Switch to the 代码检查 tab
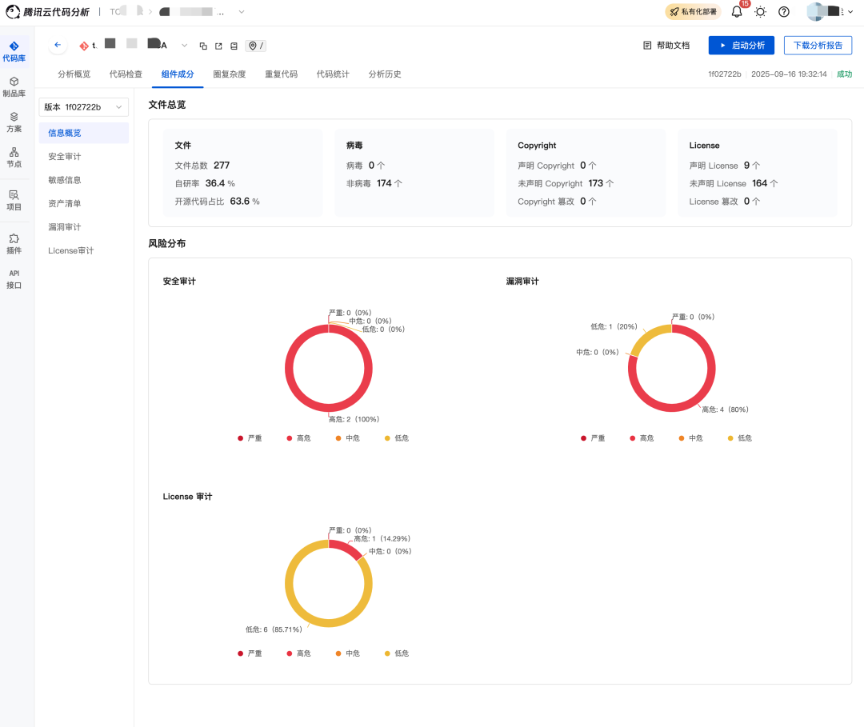 click(126, 74)
